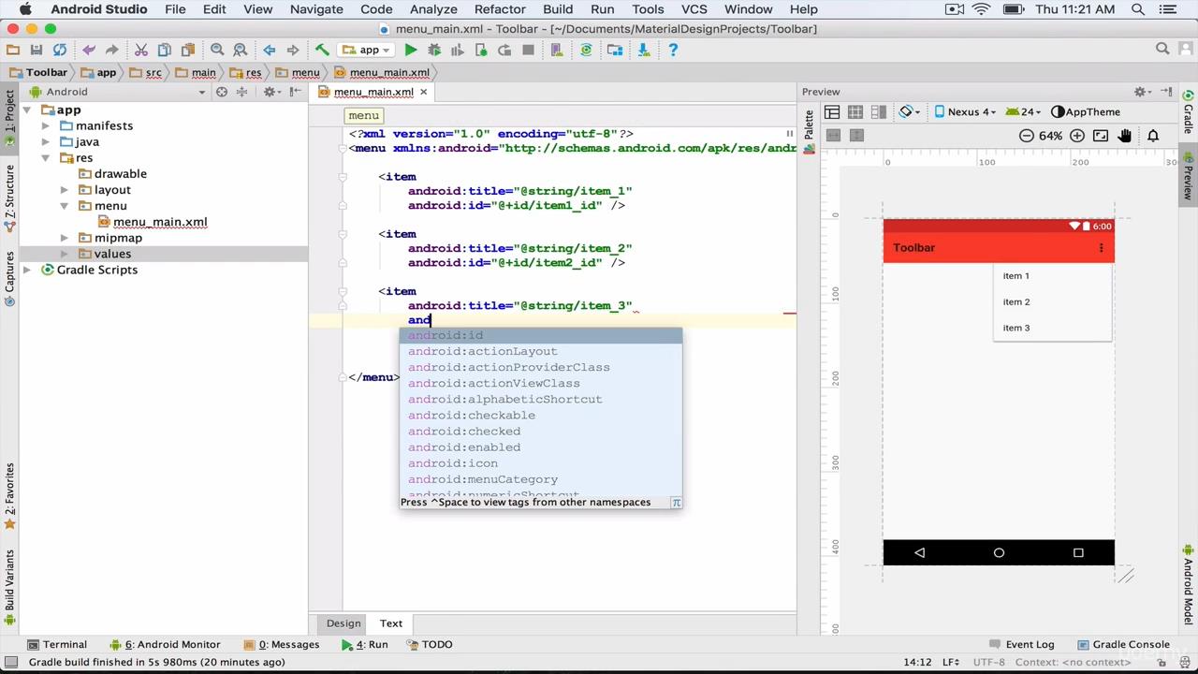Open the Build menu

[x=558, y=9]
